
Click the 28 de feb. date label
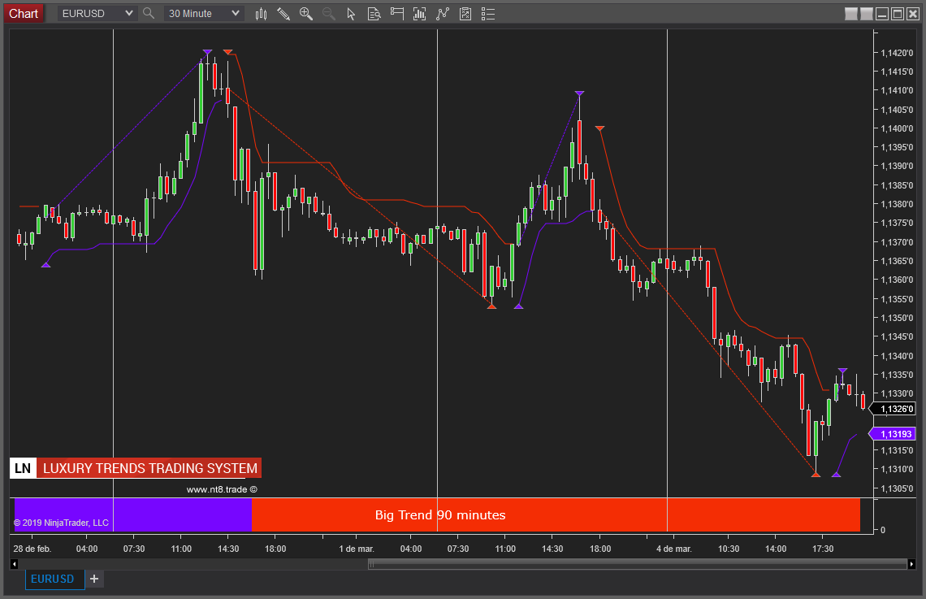32,549
